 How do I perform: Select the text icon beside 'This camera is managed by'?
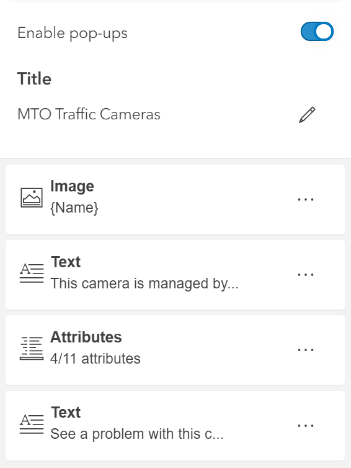click(32, 273)
